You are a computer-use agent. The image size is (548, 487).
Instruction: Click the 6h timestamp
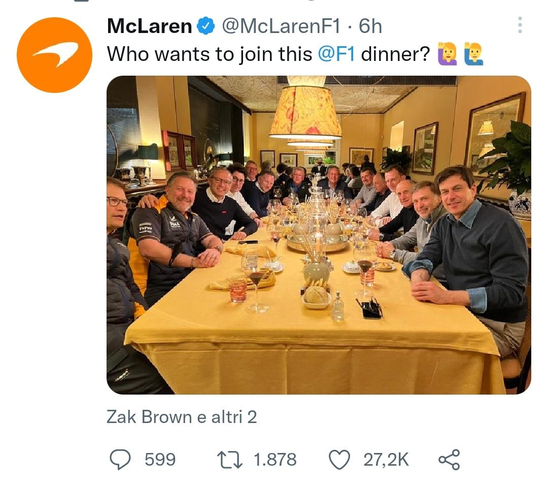(370, 26)
